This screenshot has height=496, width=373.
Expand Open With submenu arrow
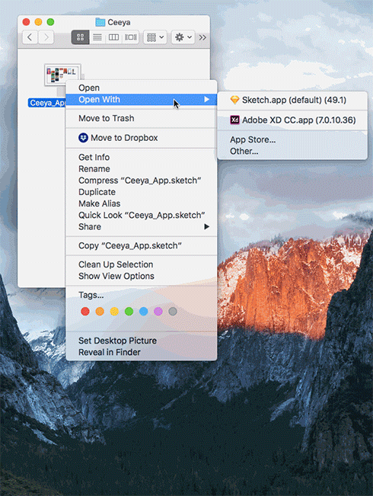207,99
